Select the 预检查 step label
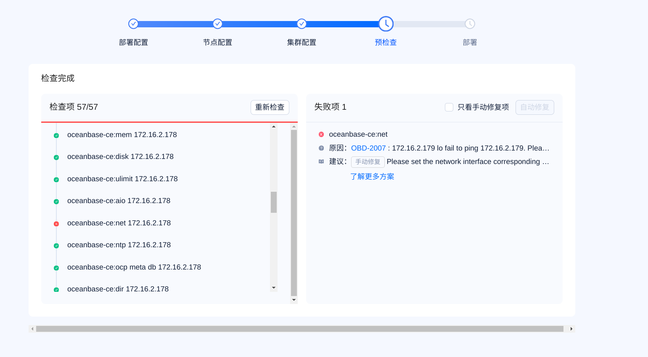The width and height of the screenshot is (648, 357). pyautogui.click(x=386, y=42)
